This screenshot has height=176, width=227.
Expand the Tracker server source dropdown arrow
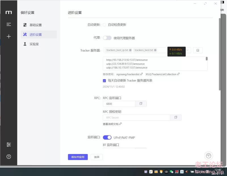[187, 50]
